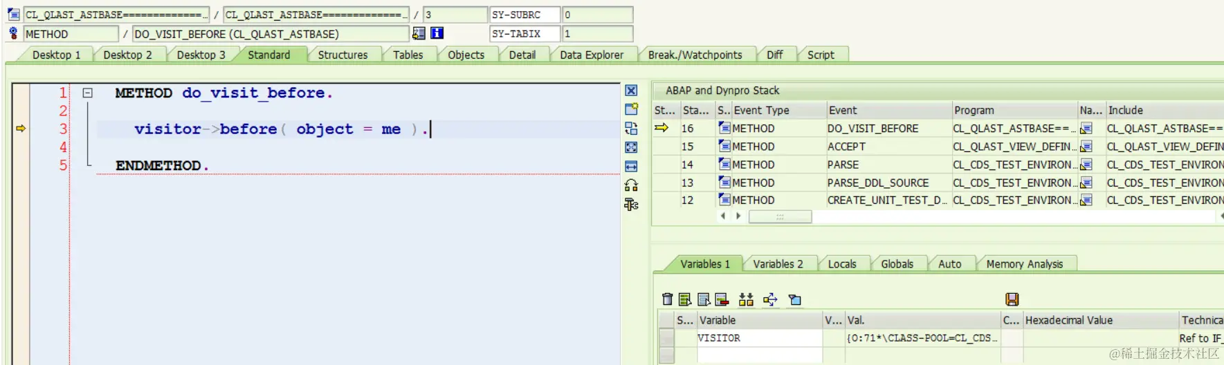Click the METHOD icon in stack row 12
This screenshot has height=365, width=1224.
(724, 200)
